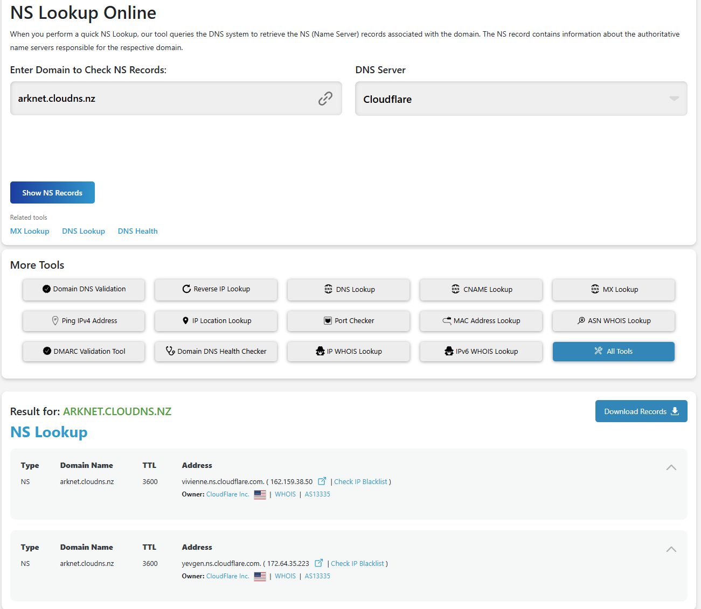Click the link icon in domain field
The height and width of the screenshot is (609, 701).
tap(325, 99)
